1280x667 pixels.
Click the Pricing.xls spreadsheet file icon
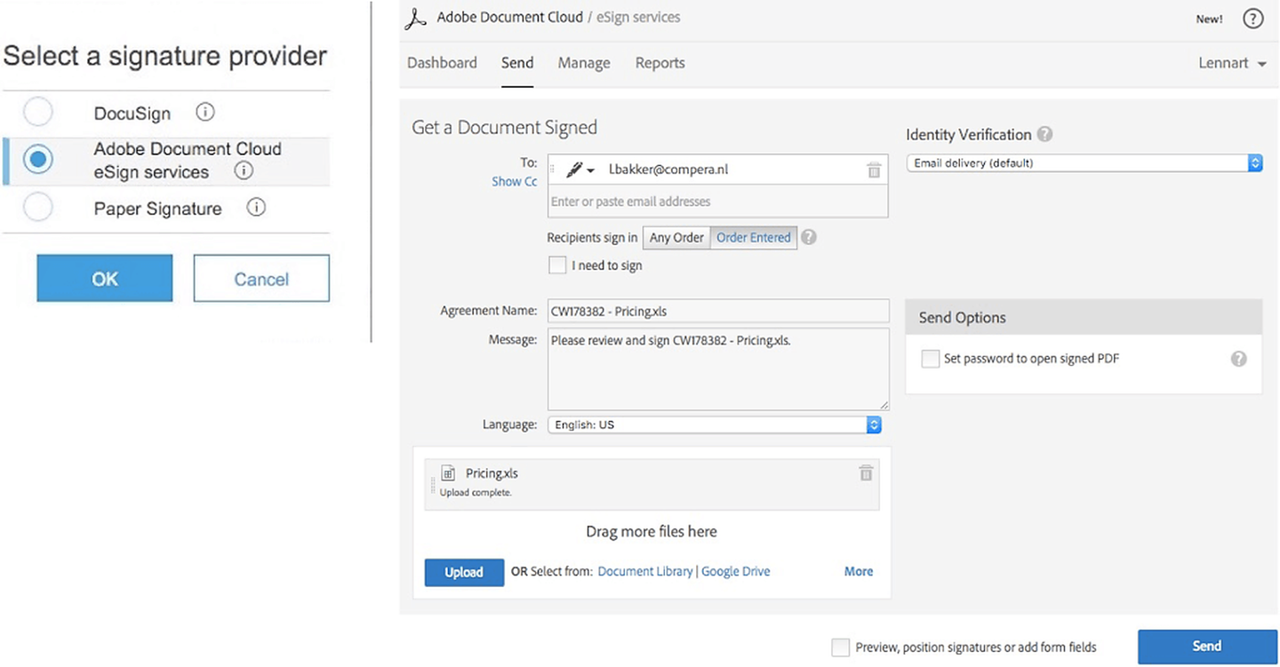click(448, 473)
